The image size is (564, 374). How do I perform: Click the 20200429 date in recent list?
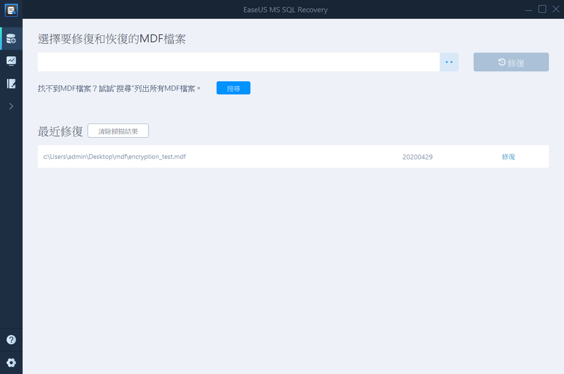tap(417, 157)
